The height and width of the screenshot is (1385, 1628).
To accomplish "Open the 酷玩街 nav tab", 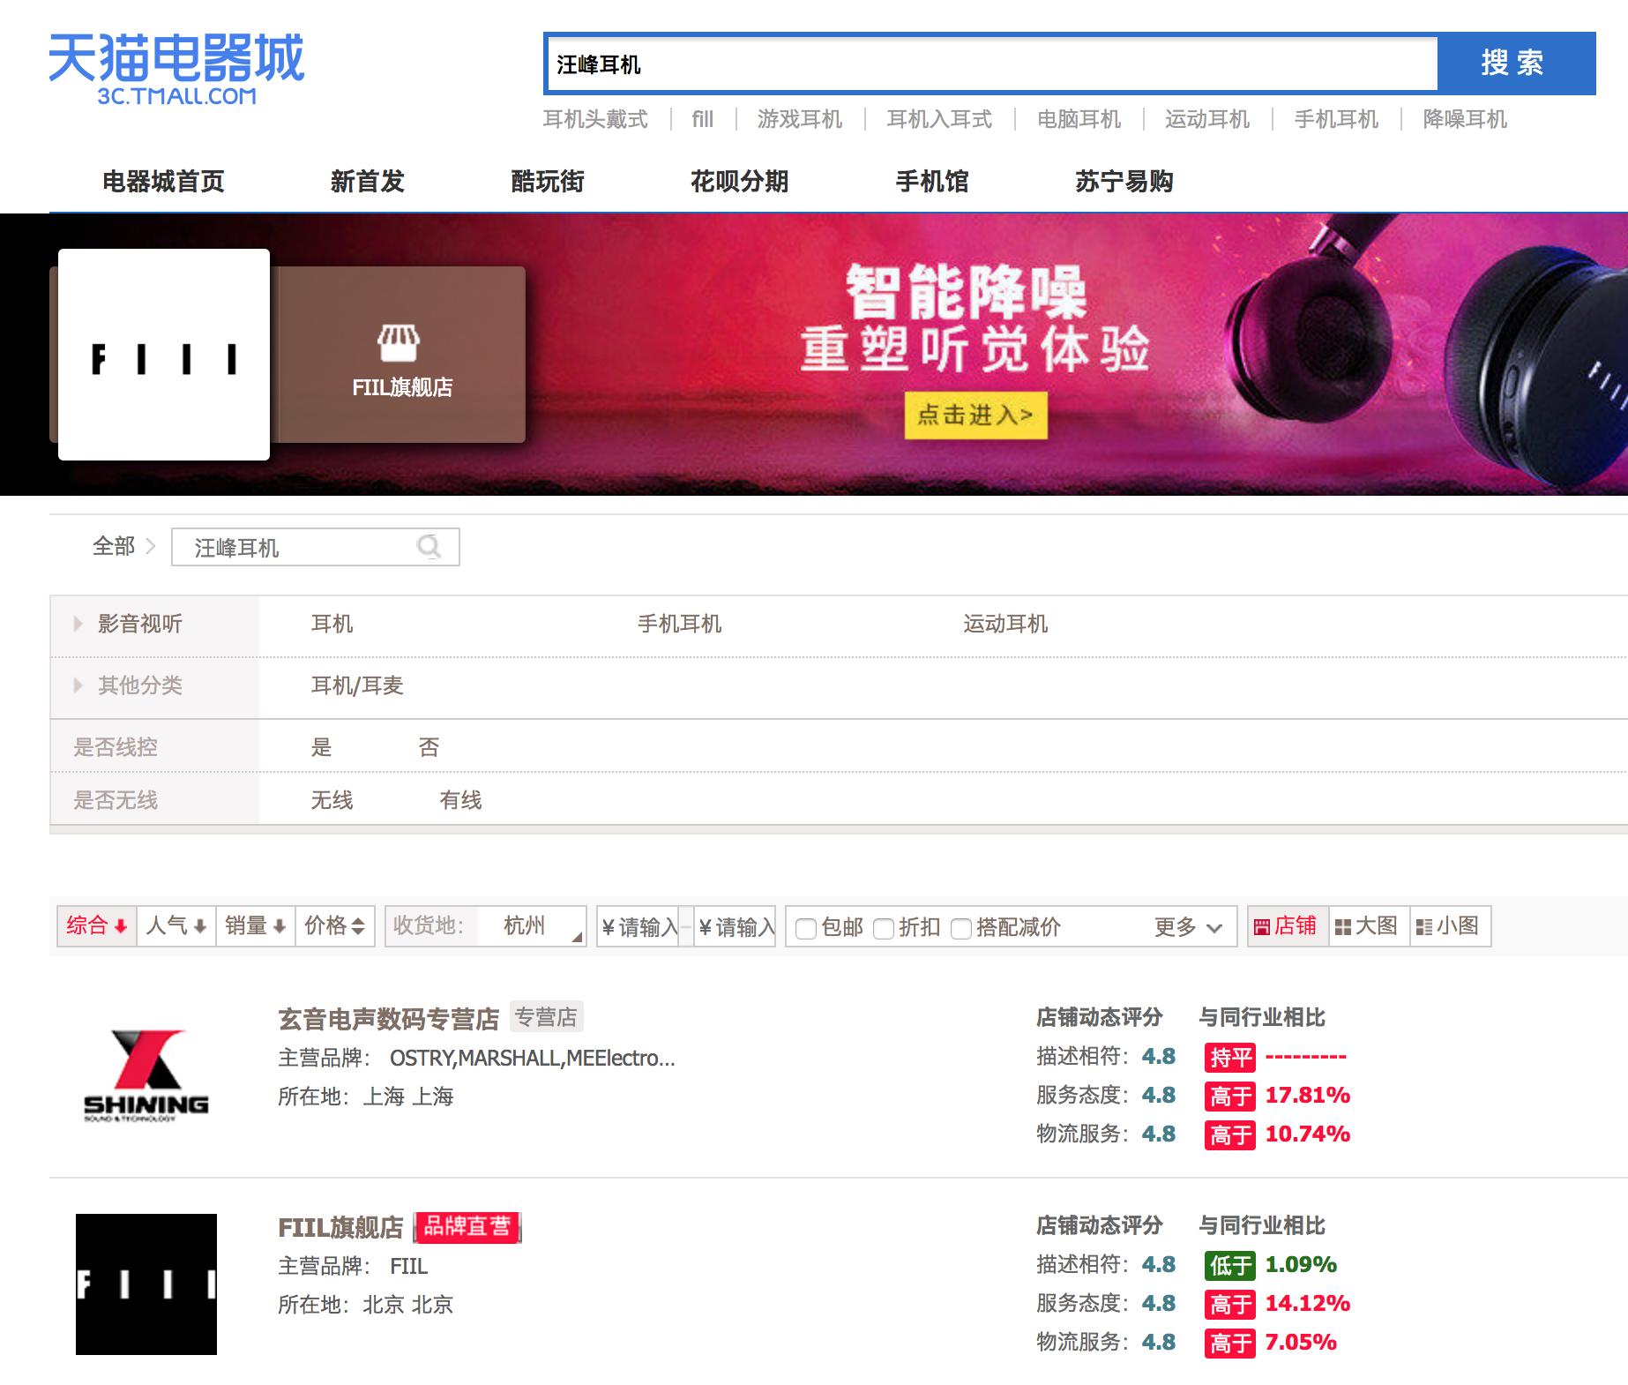I will 548,182.
